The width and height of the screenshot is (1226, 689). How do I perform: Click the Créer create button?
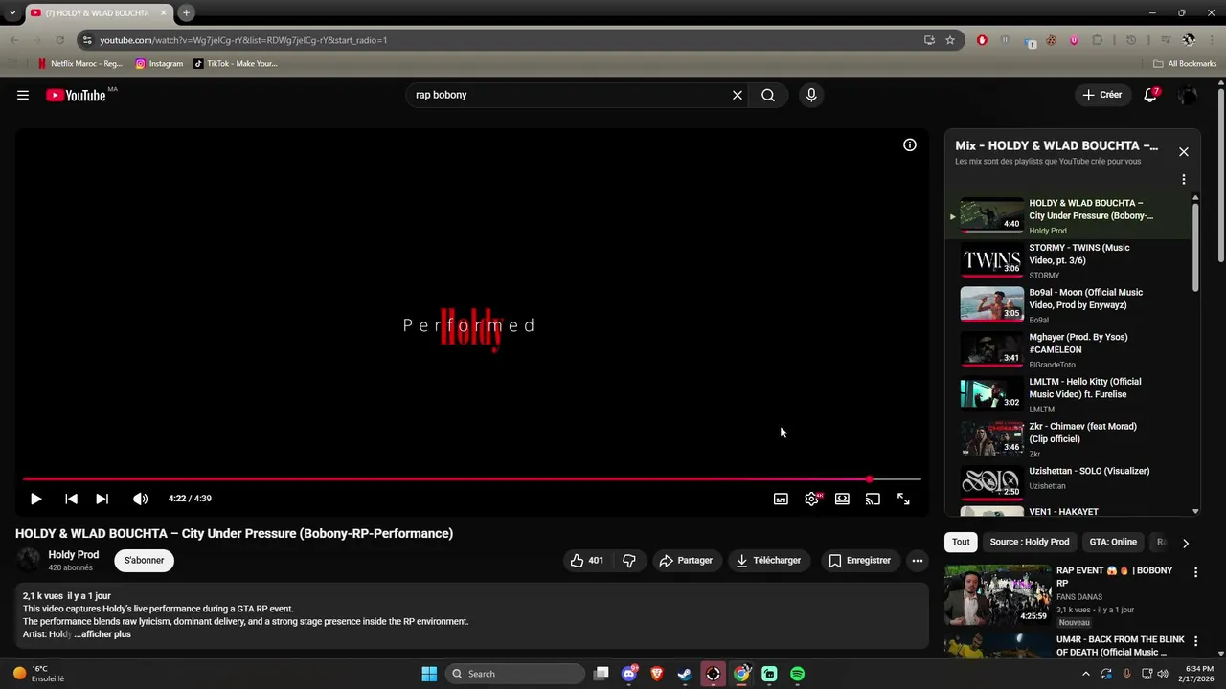click(x=1101, y=95)
